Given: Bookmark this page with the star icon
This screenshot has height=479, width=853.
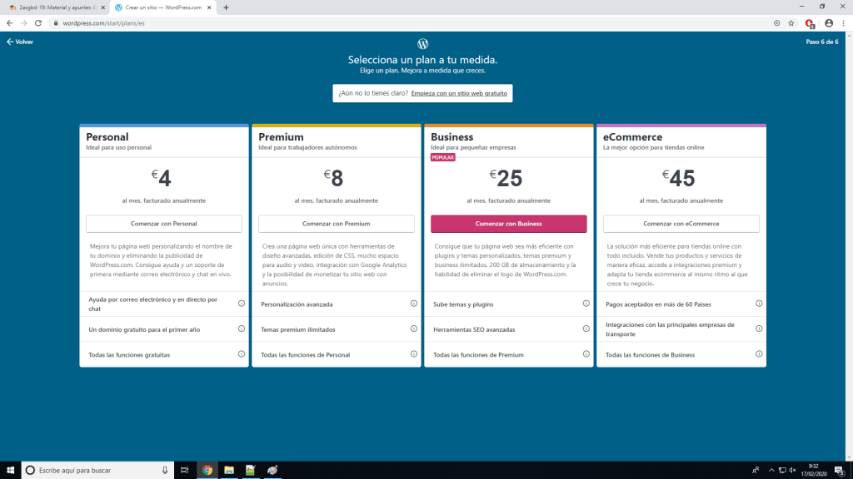Looking at the screenshot, I should coord(791,23).
